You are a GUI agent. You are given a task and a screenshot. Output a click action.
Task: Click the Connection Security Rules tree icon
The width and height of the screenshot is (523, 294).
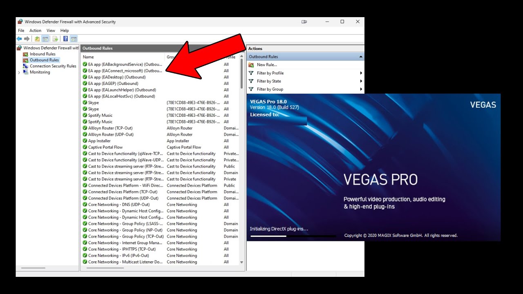pyautogui.click(x=25, y=66)
